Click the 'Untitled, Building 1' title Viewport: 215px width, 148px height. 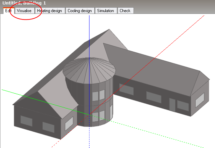(x=24, y=3)
